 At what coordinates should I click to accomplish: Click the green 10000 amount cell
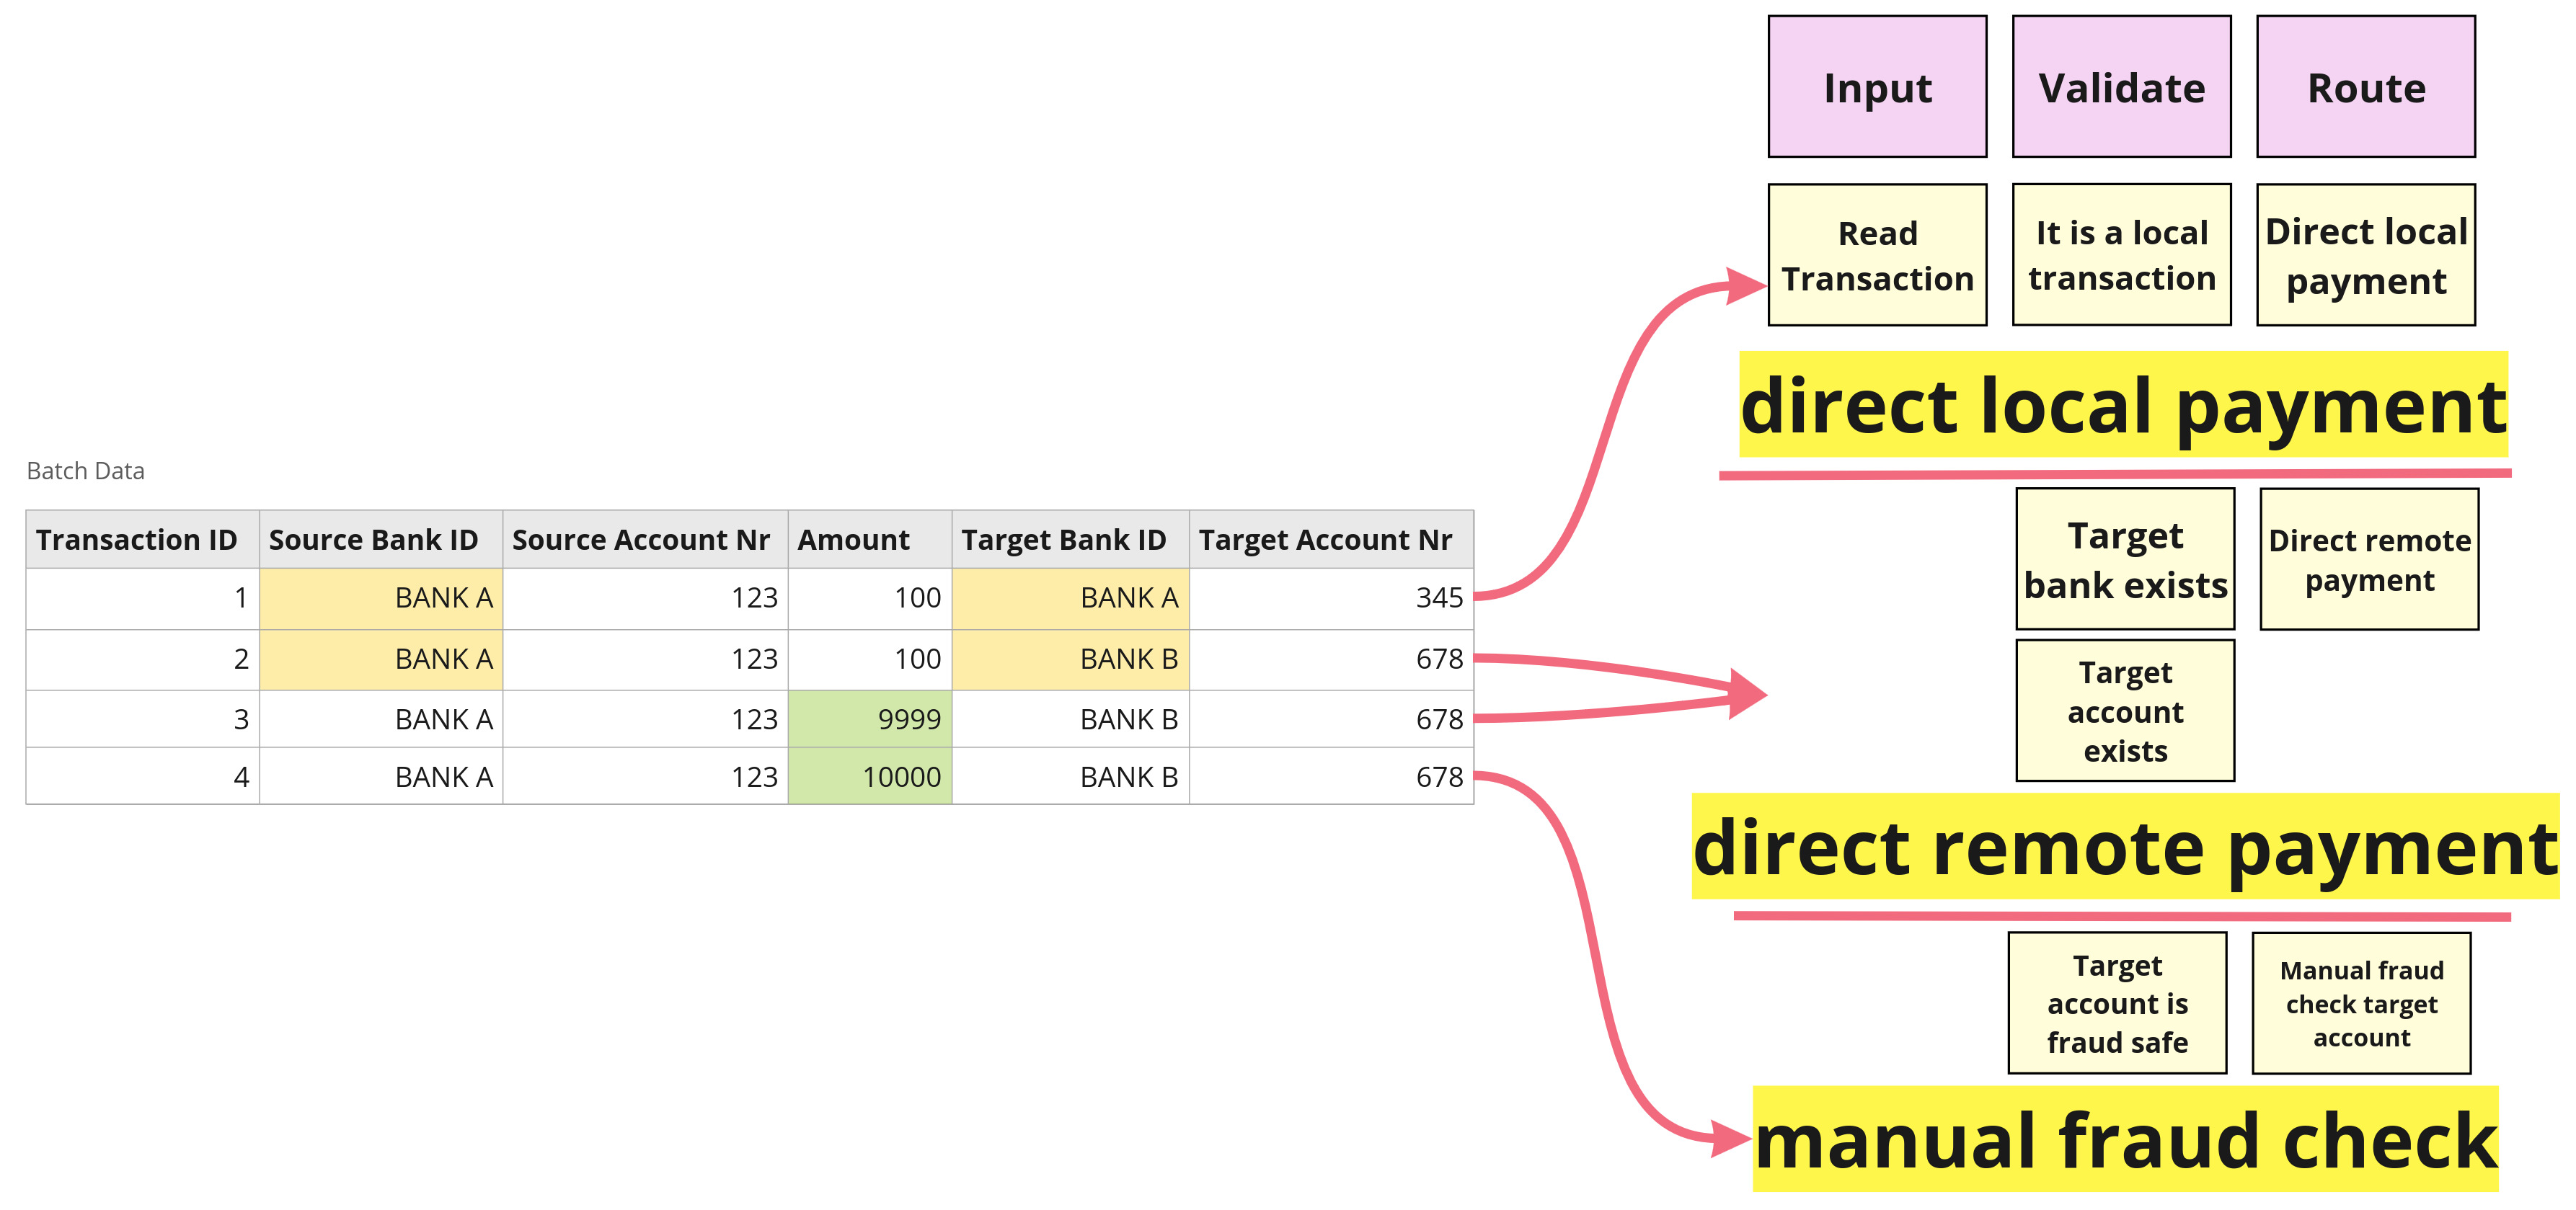click(870, 776)
